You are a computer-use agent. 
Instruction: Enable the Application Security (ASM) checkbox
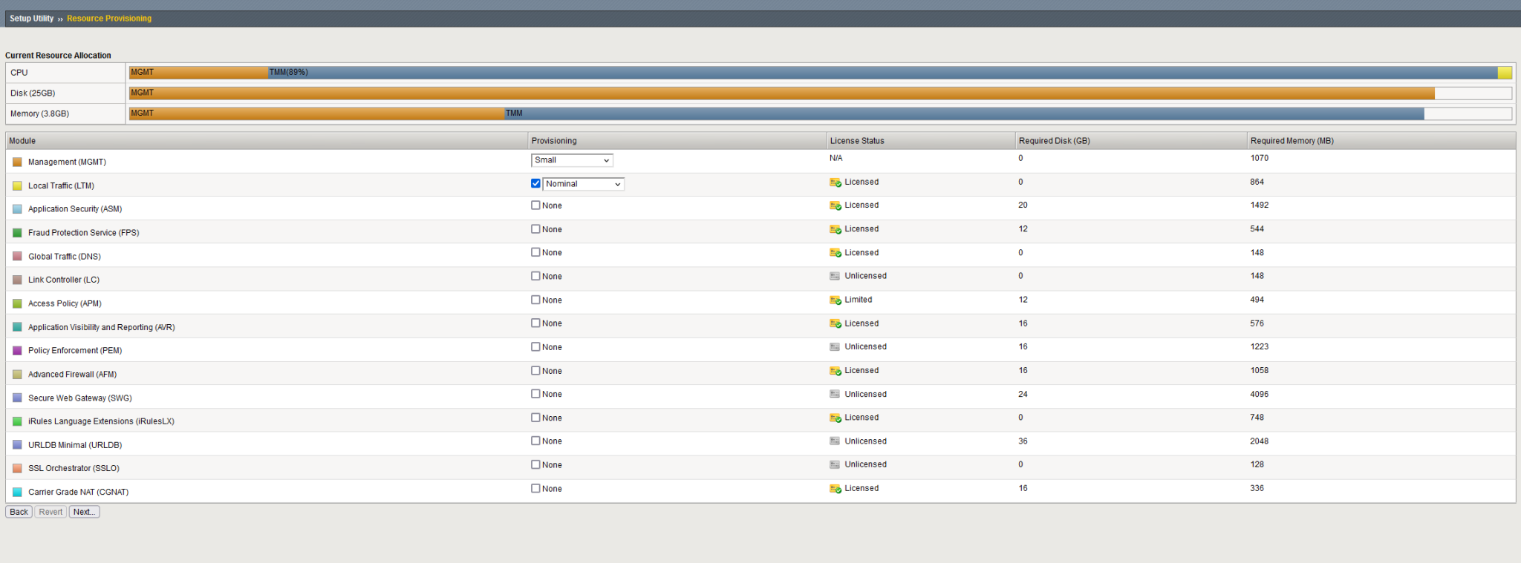coord(535,205)
